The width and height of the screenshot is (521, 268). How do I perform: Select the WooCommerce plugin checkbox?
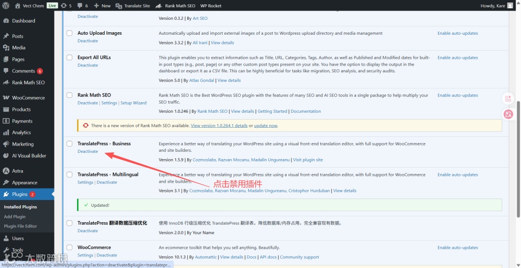pos(69,247)
